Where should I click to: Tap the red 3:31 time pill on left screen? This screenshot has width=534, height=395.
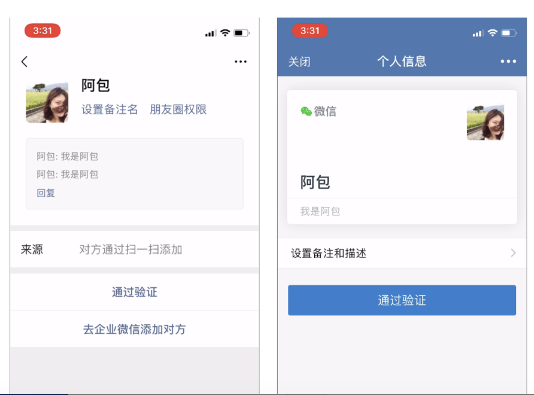(x=43, y=31)
